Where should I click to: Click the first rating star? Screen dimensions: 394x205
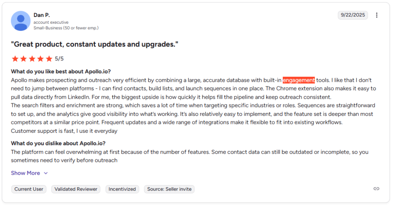(15, 59)
